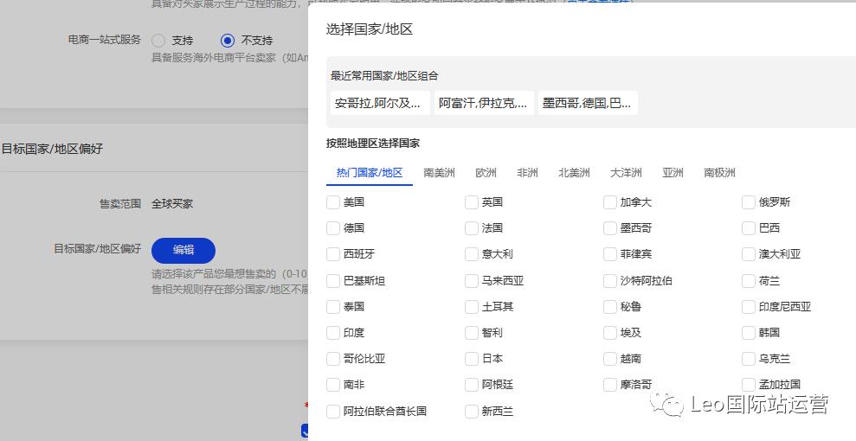Open the 非洲 tab
Viewport: 856px width, 441px height.
pos(527,173)
